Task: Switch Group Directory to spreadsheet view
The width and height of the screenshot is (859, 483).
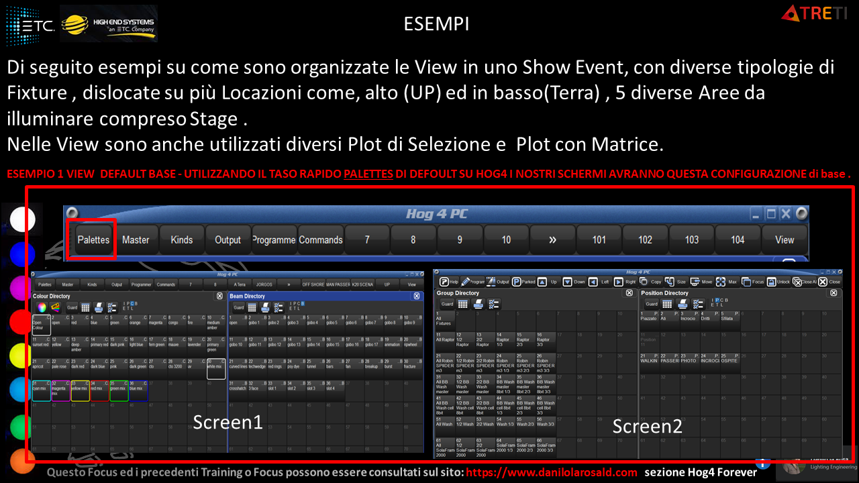Action: tap(462, 304)
